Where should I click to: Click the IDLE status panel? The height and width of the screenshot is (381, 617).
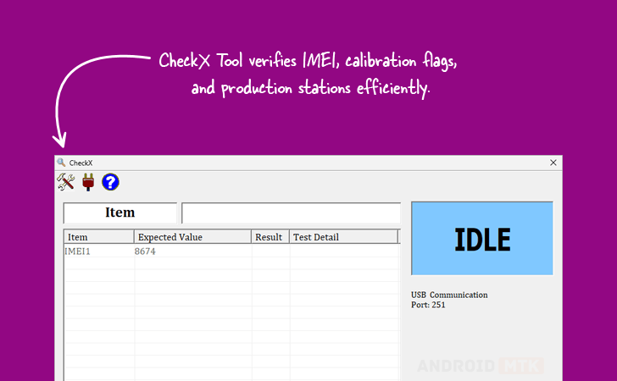pos(482,239)
